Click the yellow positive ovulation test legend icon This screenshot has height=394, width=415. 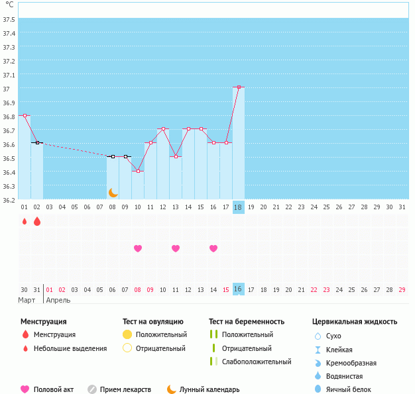point(127,335)
